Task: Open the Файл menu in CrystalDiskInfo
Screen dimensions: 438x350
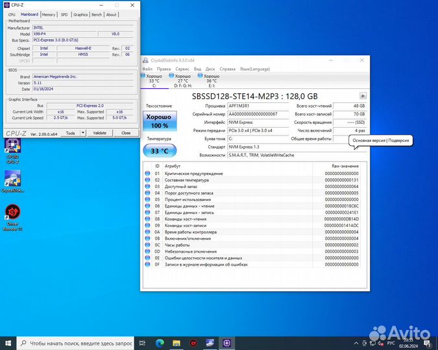Action: 147,69
